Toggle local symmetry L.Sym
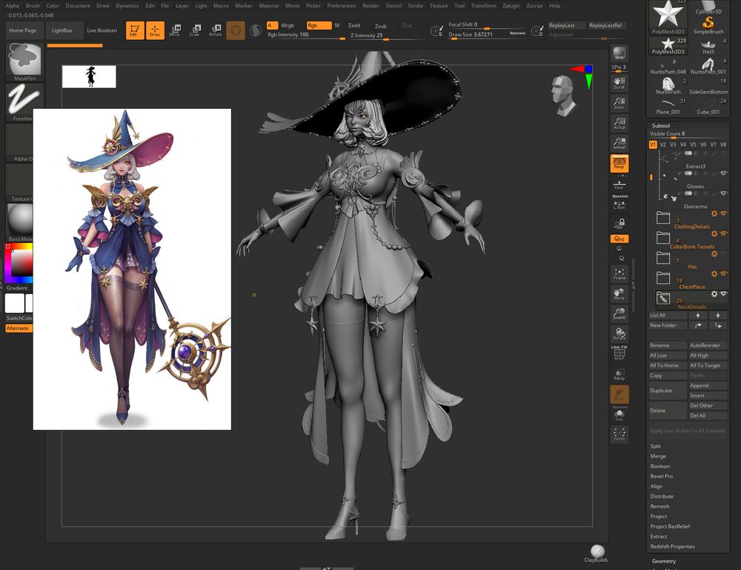 [619, 203]
